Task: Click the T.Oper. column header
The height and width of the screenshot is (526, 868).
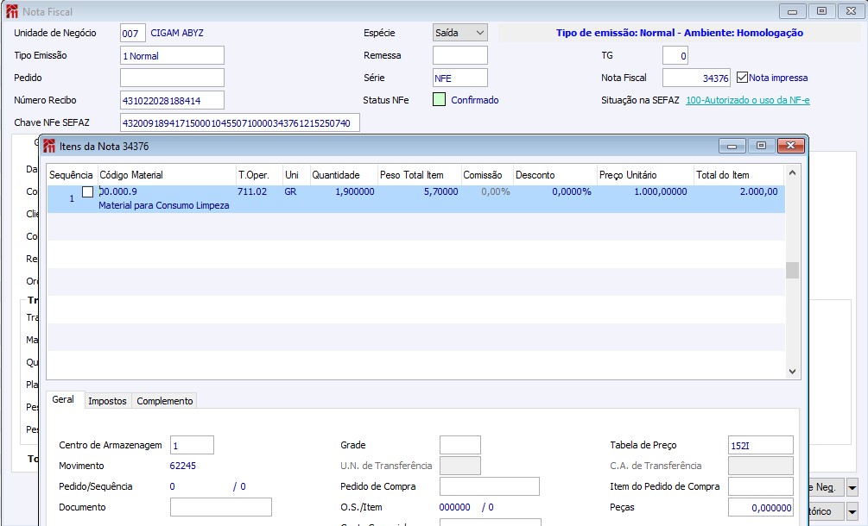Action: (259, 175)
